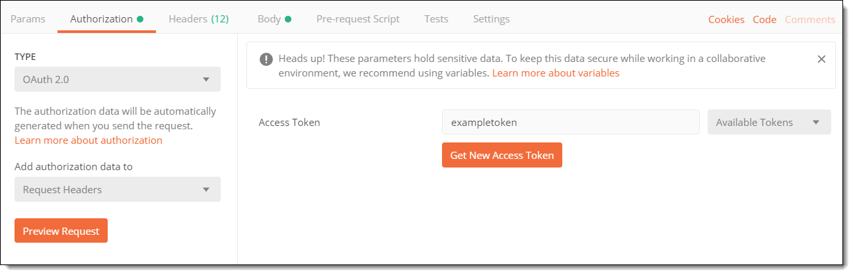This screenshot has width=853, height=275.
Task: Click the green dot beside Body tab
Action: coord(288,19)
